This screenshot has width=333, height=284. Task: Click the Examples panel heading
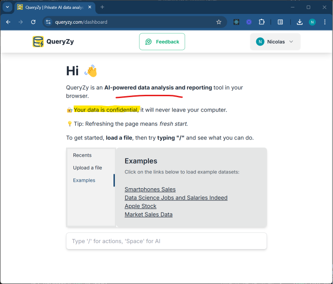141,161
